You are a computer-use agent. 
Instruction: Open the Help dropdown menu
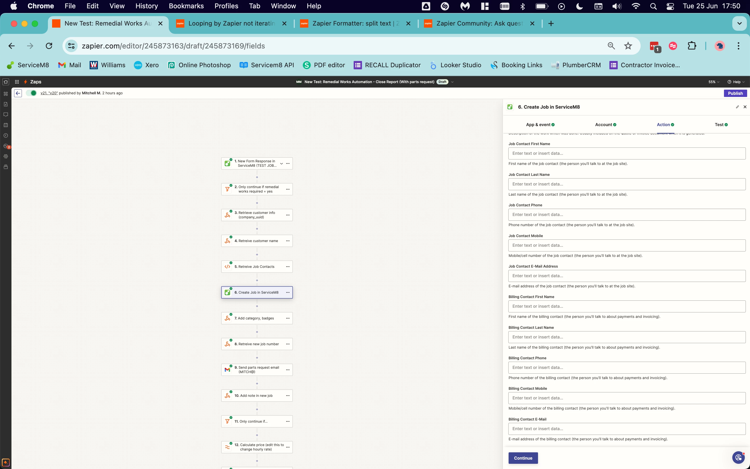[736, 82]
